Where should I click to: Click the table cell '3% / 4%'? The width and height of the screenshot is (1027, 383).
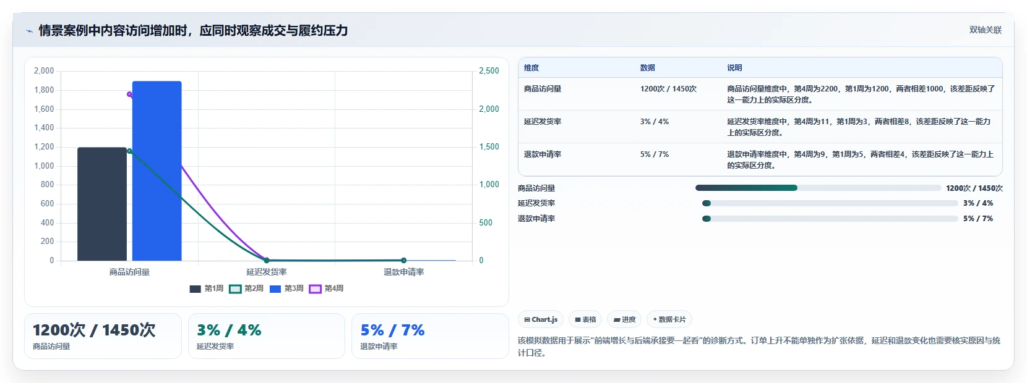(x=655, y=122)
